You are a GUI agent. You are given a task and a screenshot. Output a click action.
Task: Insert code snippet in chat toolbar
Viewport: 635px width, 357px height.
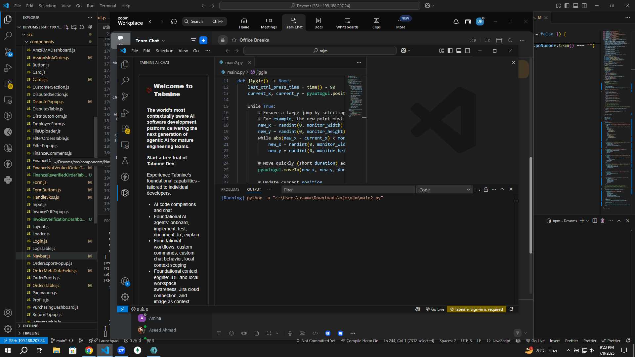coord(315,333)
